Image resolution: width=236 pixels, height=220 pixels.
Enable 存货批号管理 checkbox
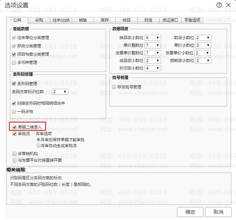114,87
